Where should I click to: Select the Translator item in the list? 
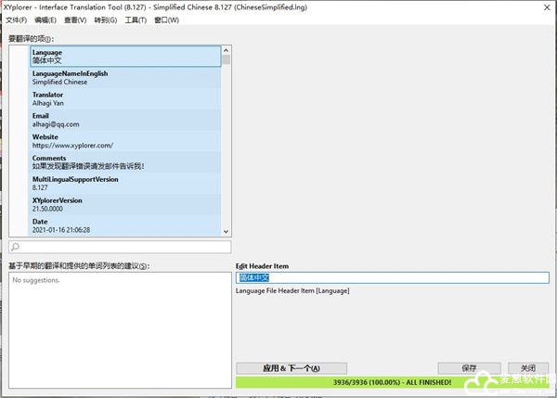click(125, 99)
